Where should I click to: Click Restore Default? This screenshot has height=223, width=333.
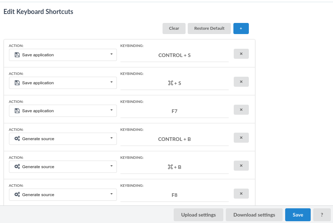(x=209, y=28)
